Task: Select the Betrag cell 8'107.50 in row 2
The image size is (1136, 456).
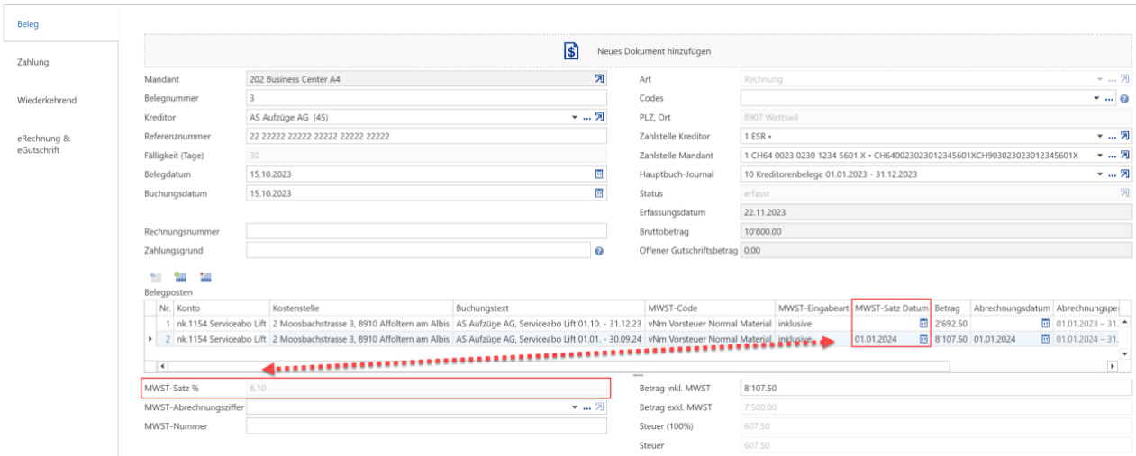Action: [950, 339]
